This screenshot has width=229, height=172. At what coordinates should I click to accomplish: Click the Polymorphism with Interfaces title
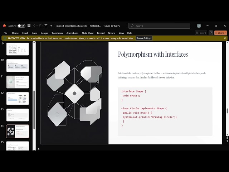(x=153, y=54)
